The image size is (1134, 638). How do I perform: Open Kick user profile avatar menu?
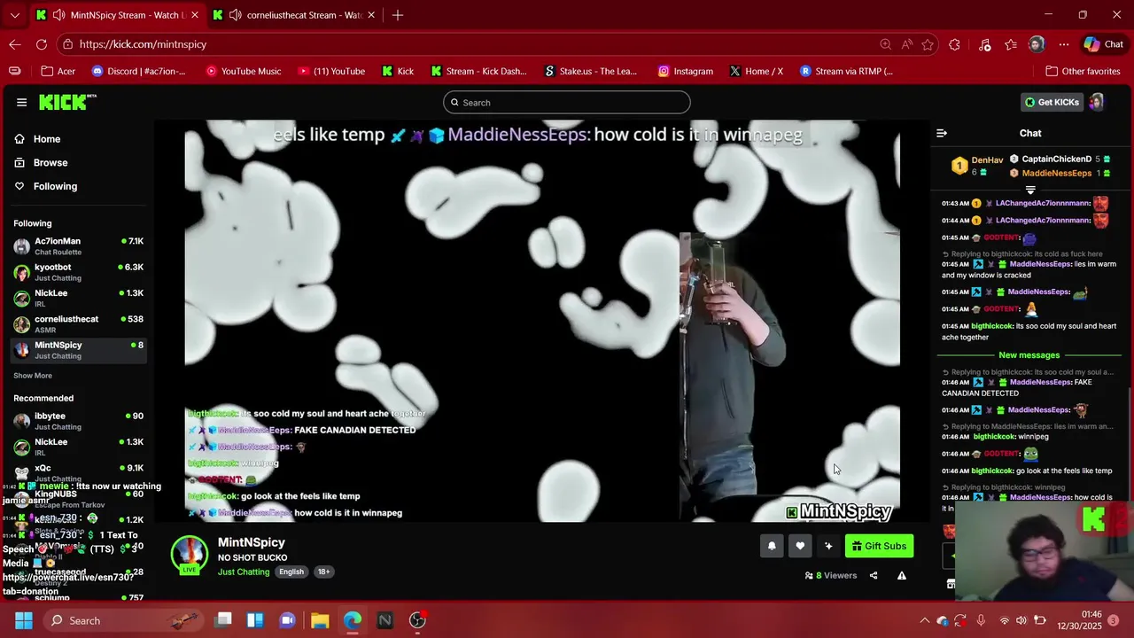[1097, 103]
